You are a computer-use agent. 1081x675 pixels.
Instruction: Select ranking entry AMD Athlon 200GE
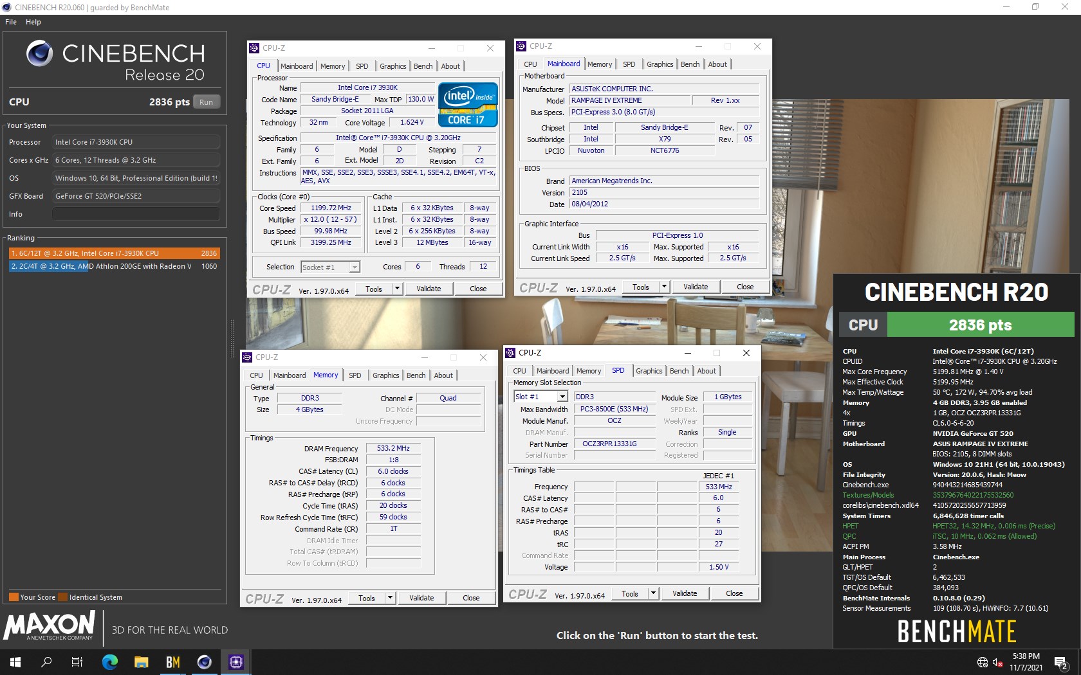pyautogui.click(x=114, y=266)
